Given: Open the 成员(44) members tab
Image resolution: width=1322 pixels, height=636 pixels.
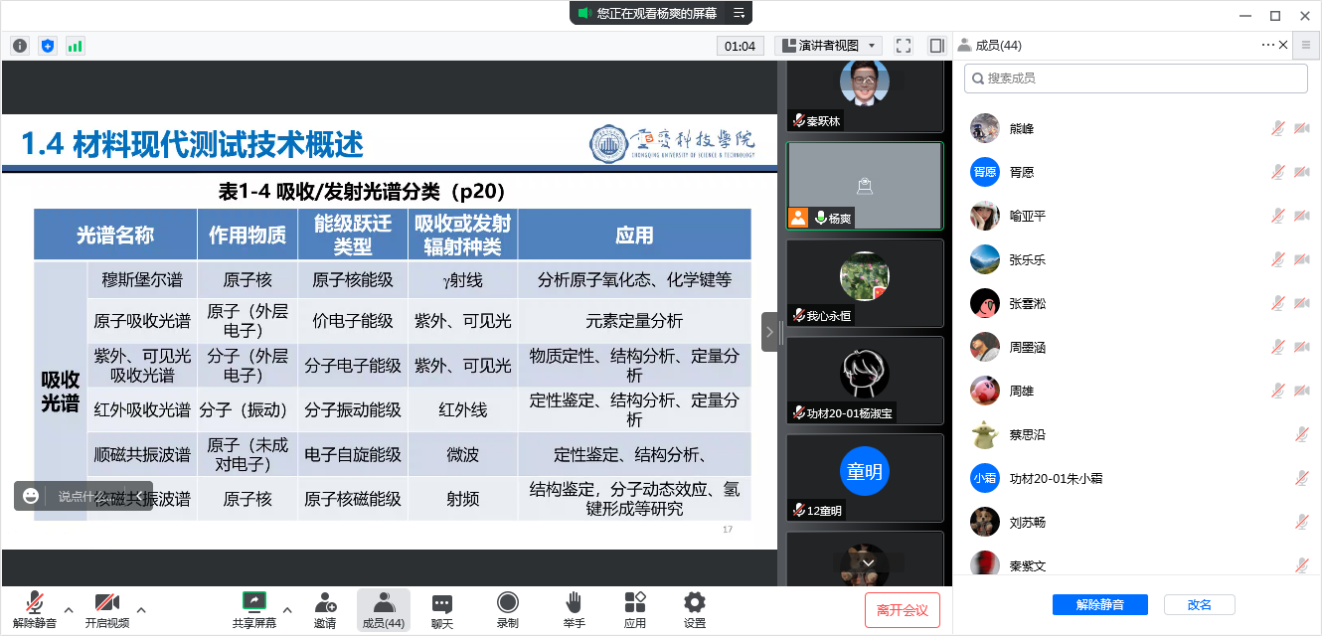Looking at the screenshot, I should 383,608.
